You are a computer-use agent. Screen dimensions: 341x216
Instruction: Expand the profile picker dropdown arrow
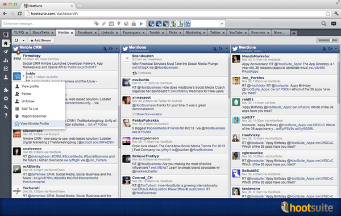(222, 23)
